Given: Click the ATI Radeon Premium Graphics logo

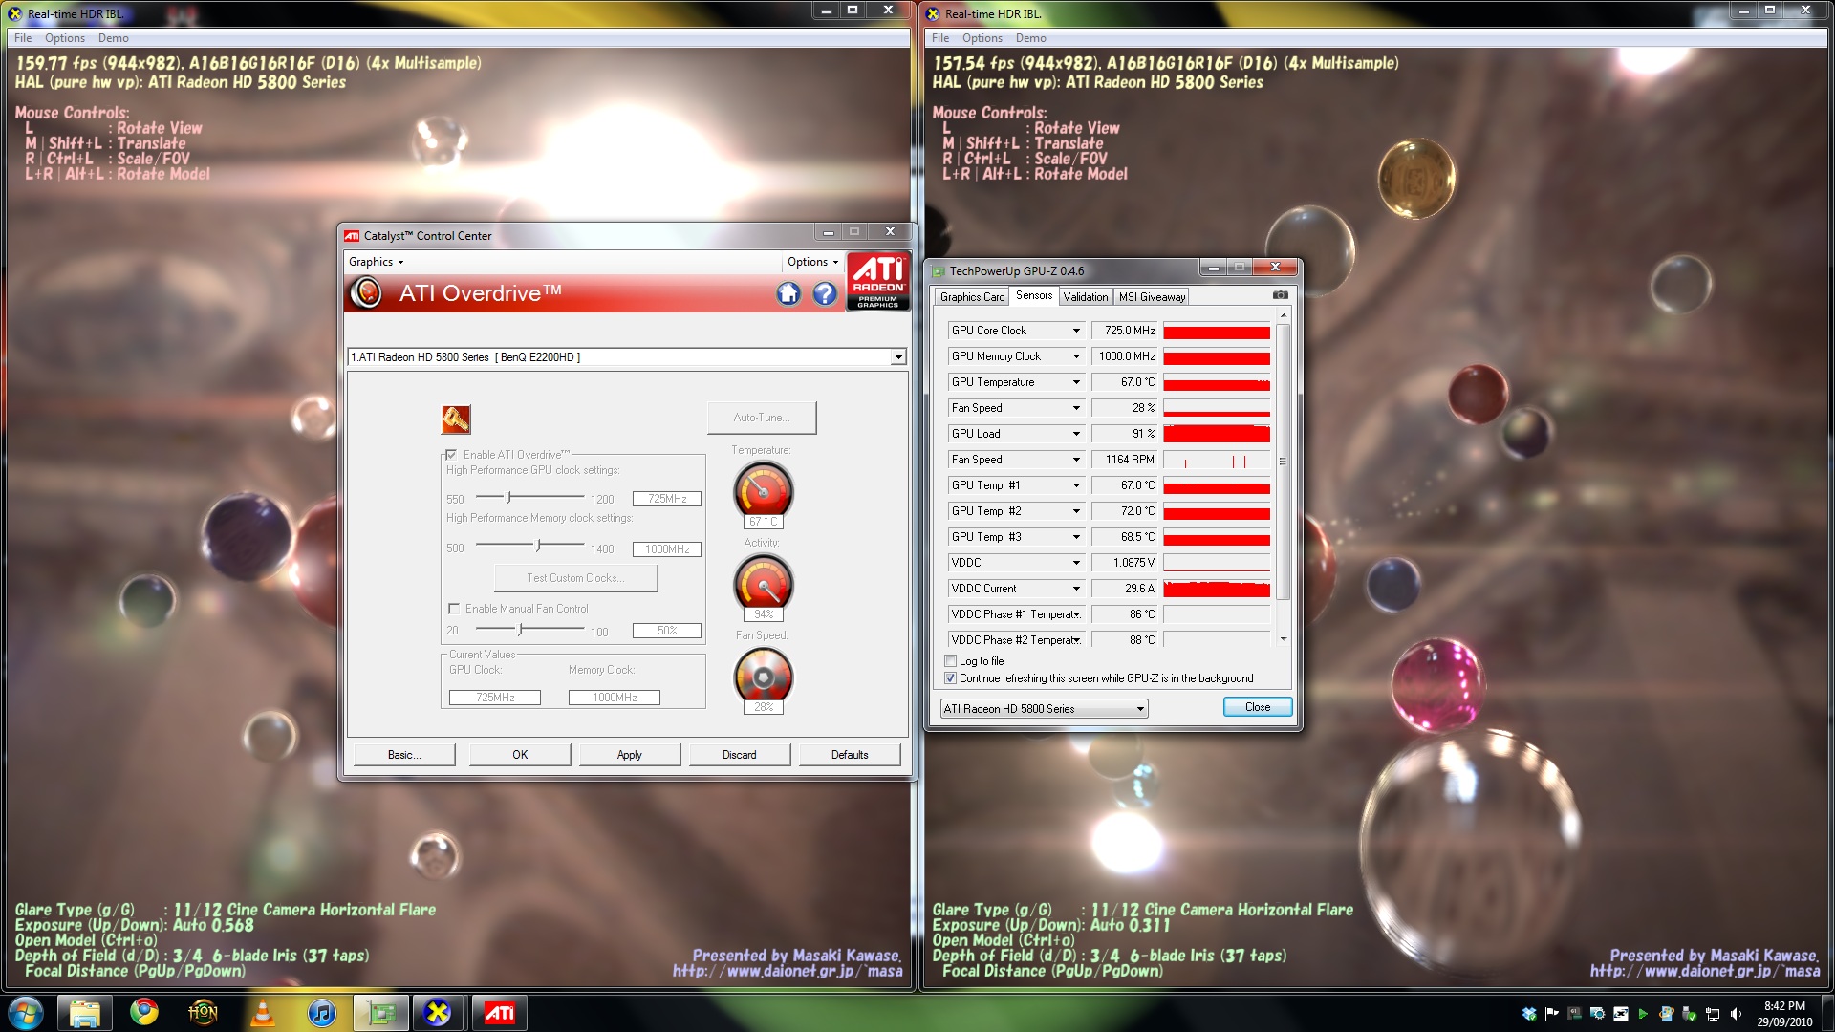Looking at the screenshot, I should click(878, 282).
